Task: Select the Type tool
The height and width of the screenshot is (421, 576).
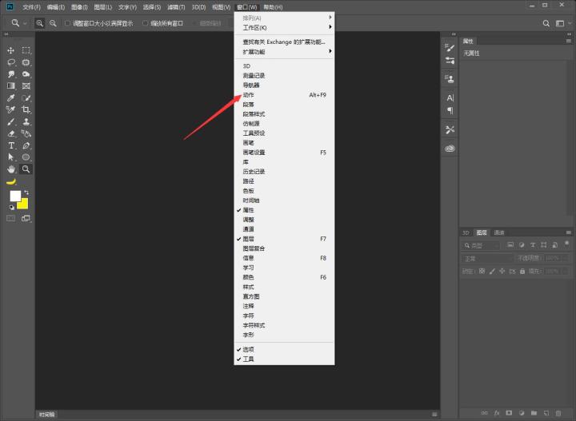Action: 10,145
